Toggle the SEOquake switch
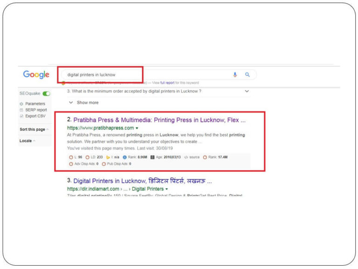Screen dimensions: 358x269 pos(46,93)
